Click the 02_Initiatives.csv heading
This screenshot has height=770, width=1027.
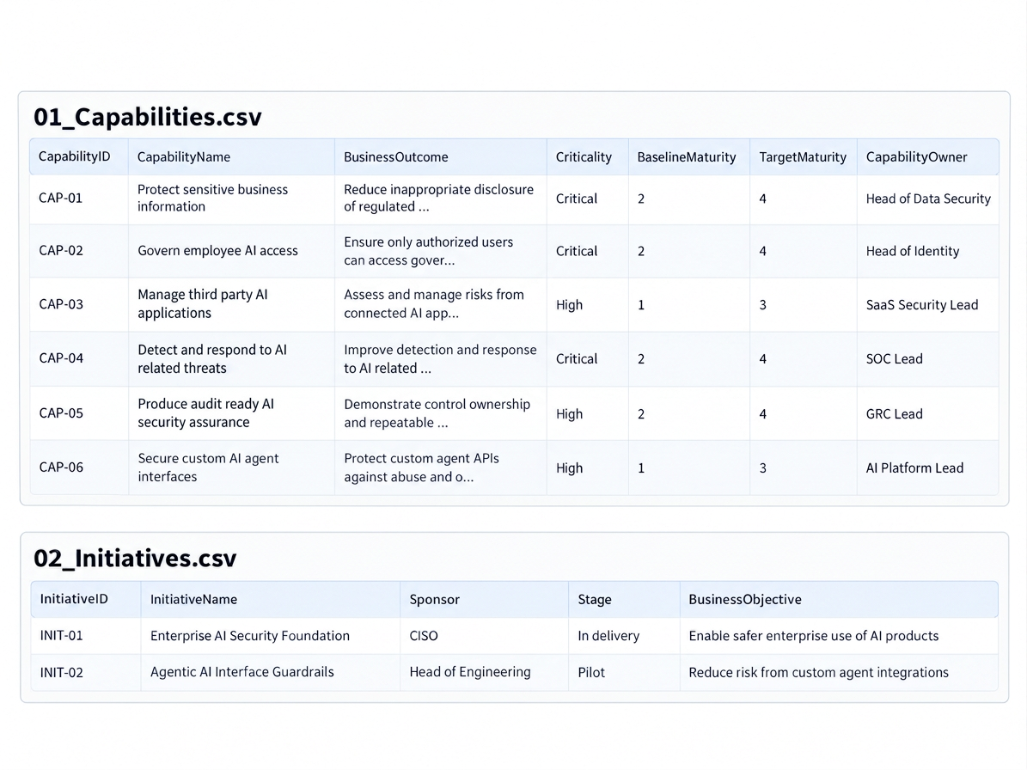click(135, 558)
